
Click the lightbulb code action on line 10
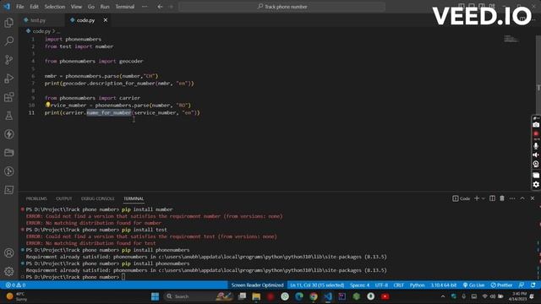tap(47, 105)
